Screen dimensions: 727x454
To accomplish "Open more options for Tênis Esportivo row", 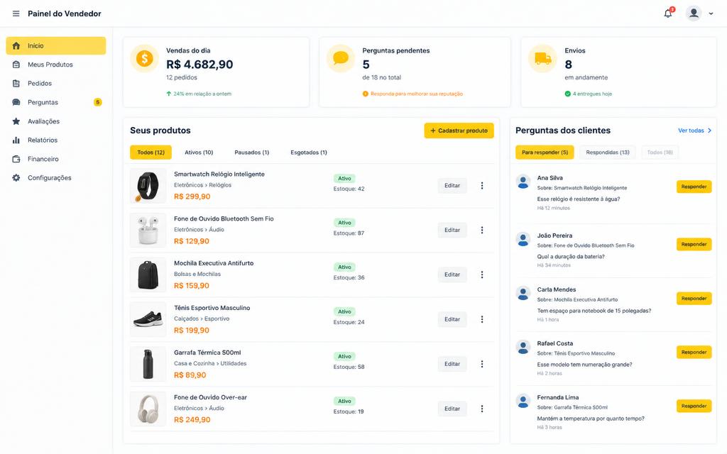I will click(482, 319).
